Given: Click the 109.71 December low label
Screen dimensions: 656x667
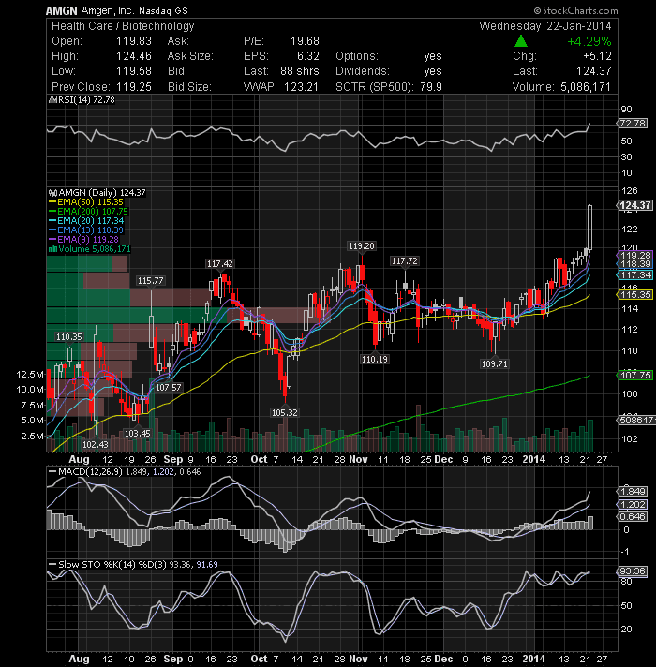Looking at the screenshot, I should (x=494, y=364).
